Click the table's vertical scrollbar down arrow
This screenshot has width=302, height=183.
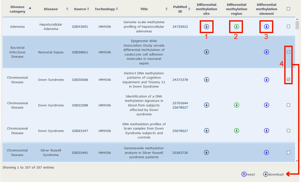pos(297,160)
